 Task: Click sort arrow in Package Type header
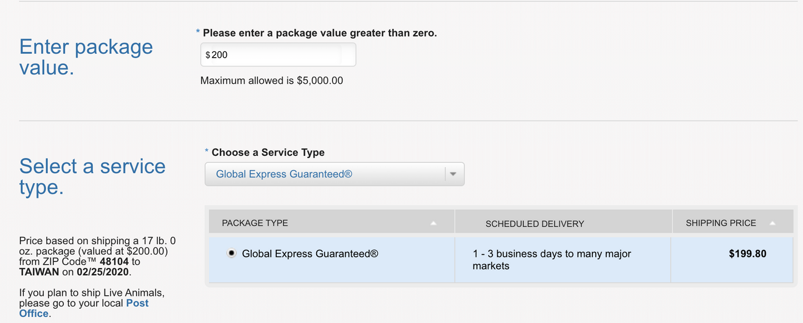[x=433, y=223]
